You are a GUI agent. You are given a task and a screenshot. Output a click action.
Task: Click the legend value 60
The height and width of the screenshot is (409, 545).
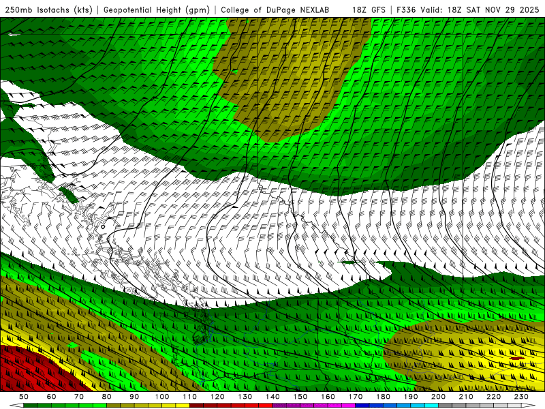pyautogui.click(x=51, y=397)
